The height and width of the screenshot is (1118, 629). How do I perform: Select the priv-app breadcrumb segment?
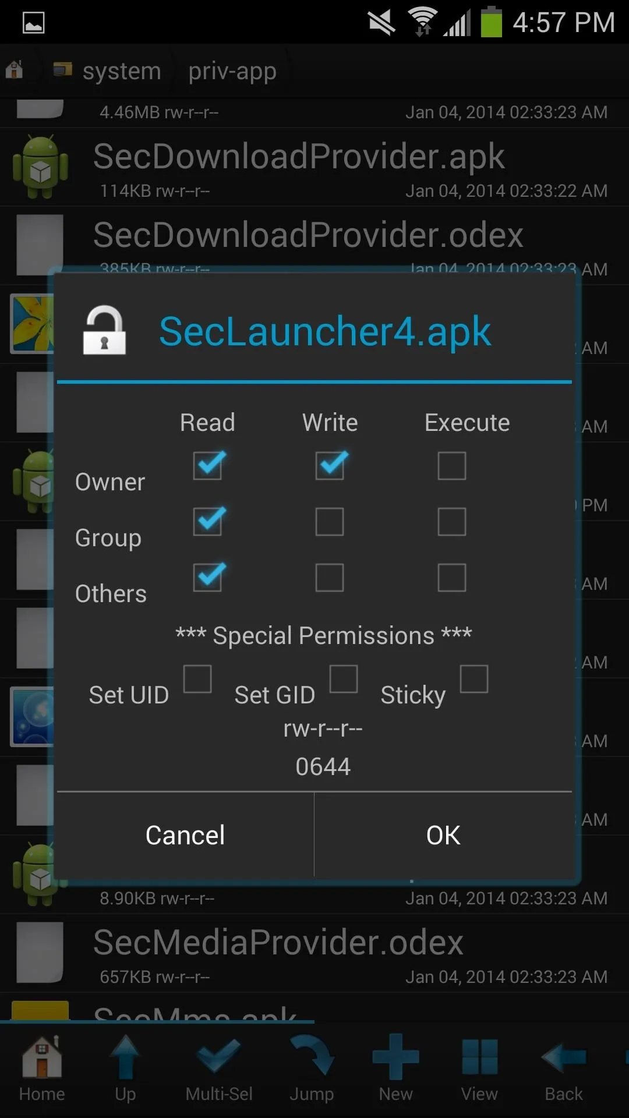(232, 71)
